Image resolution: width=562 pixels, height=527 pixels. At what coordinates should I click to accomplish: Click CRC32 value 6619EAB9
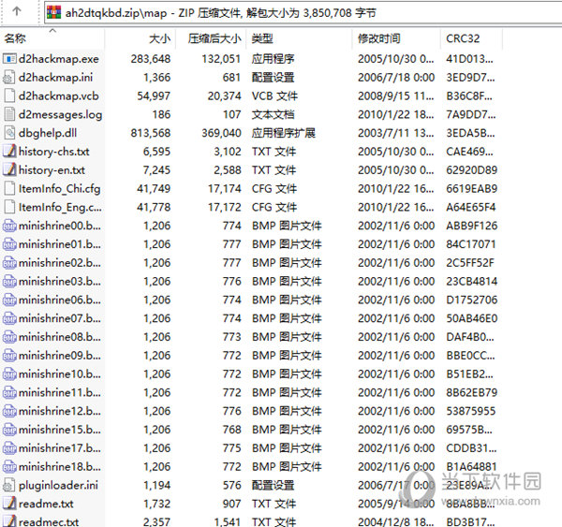472,188
